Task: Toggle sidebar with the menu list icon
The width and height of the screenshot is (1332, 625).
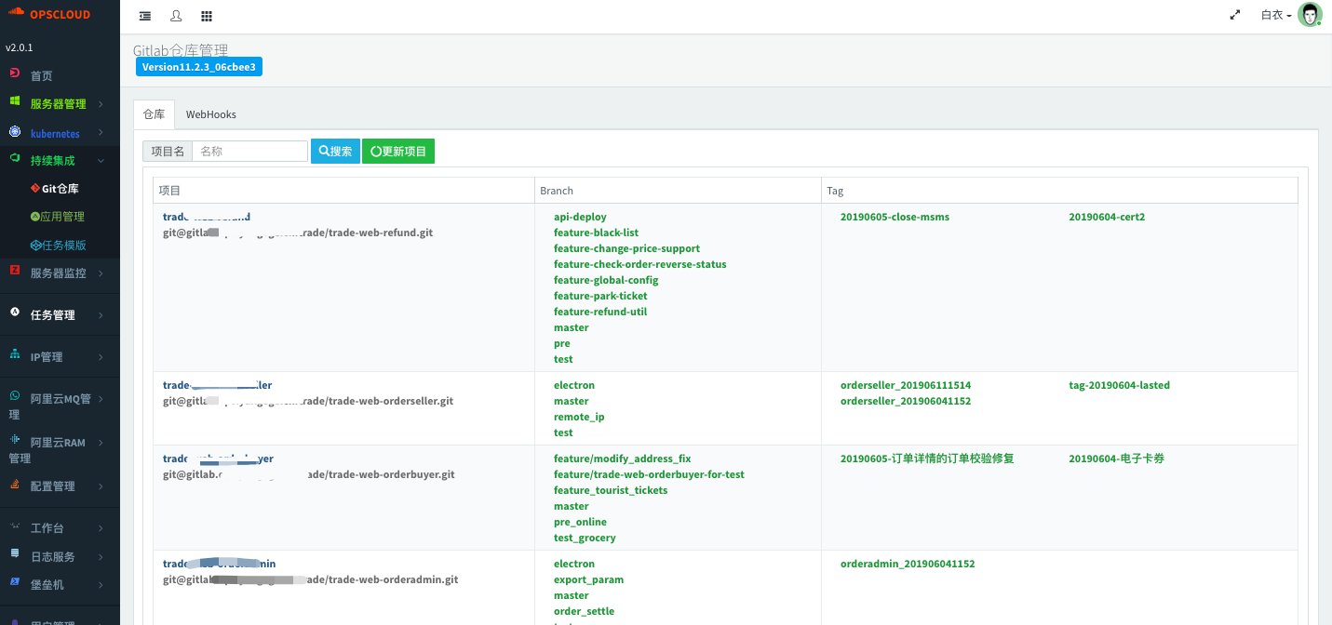Action: 144,16
